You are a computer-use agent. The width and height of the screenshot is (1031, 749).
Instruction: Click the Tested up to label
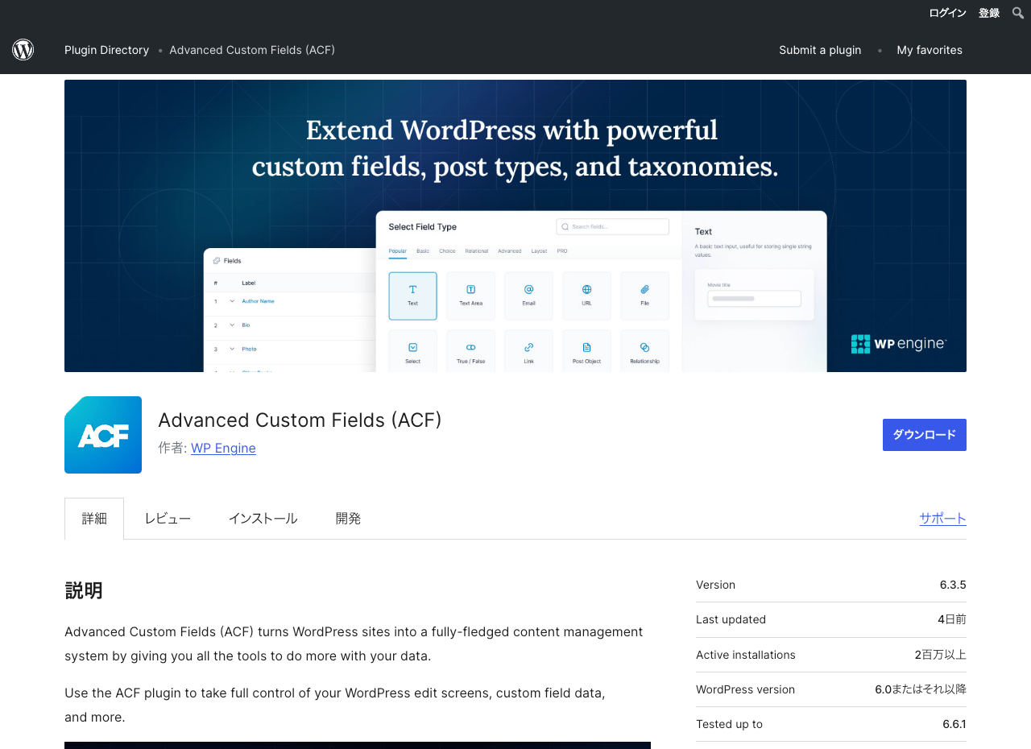coord(729,724)
